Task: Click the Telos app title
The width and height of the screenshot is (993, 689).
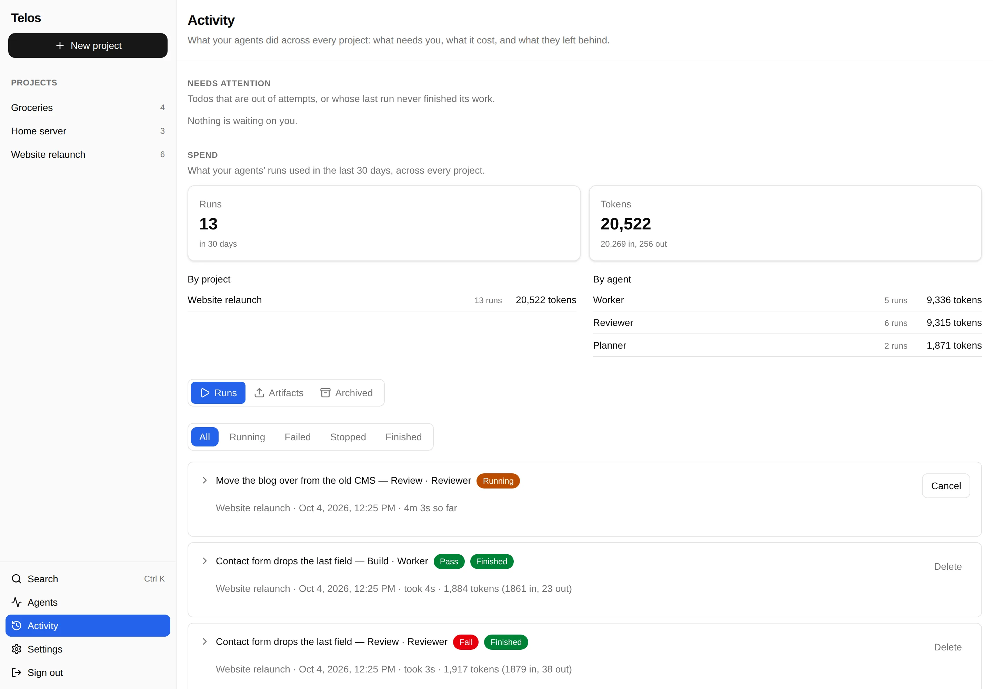Action: click(x=26, y=18)
